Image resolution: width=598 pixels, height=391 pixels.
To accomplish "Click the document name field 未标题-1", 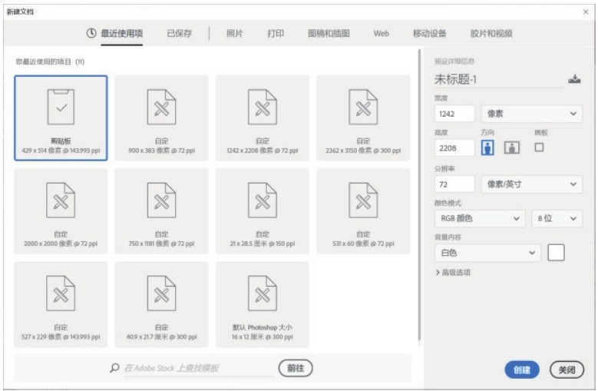I will coord(499,80).
